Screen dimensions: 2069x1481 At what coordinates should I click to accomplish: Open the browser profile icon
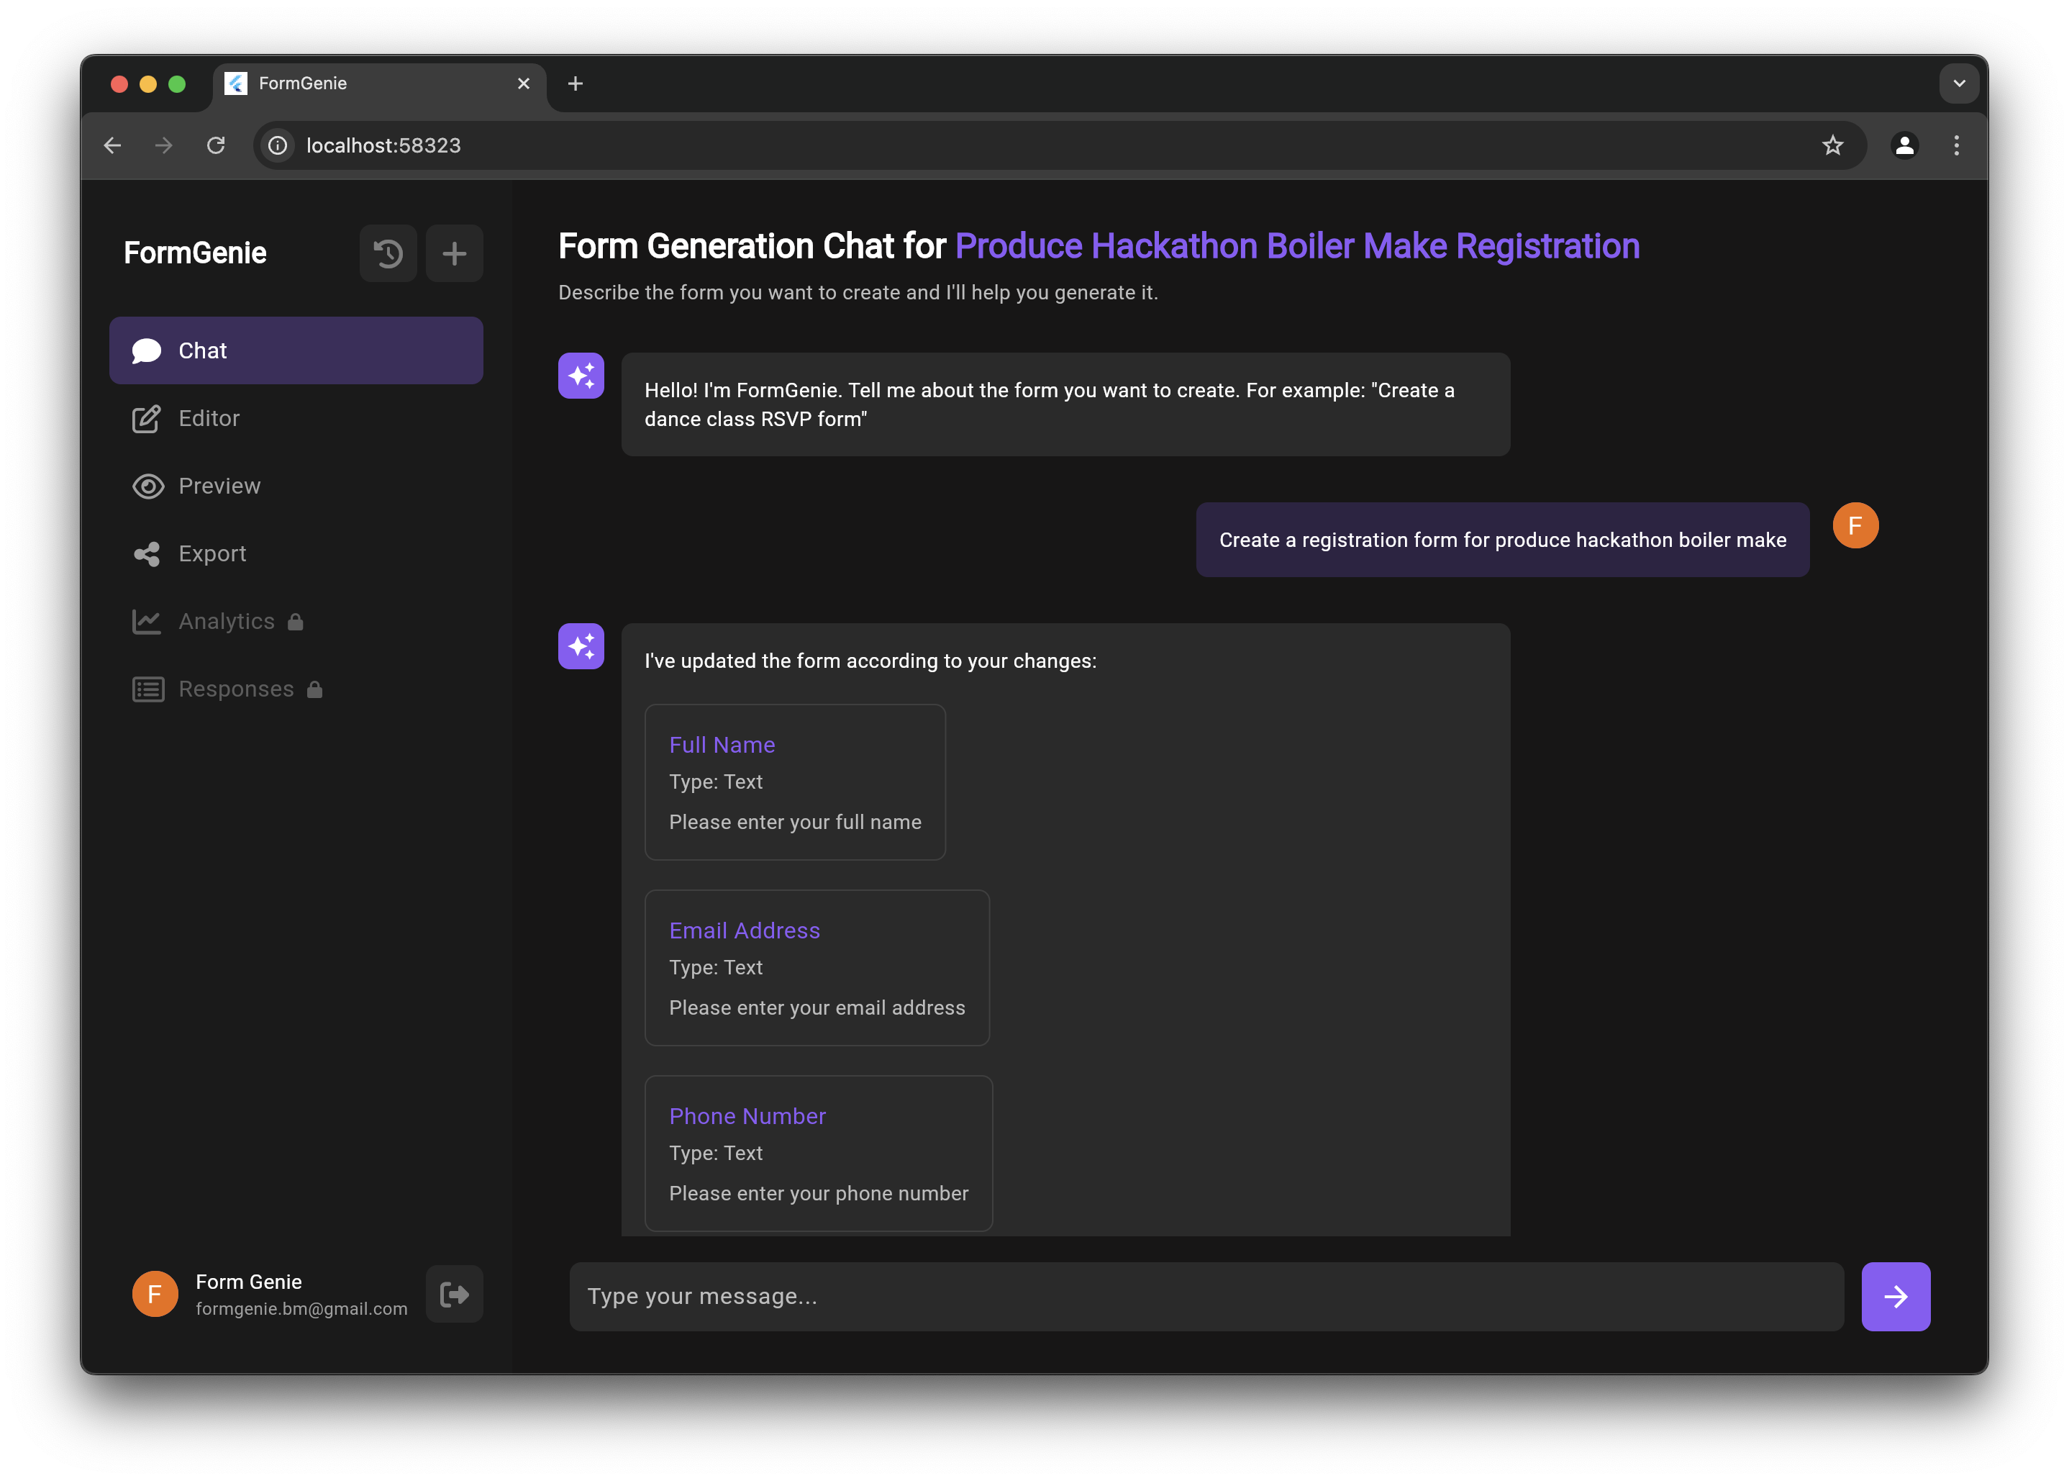(1904, 145)
